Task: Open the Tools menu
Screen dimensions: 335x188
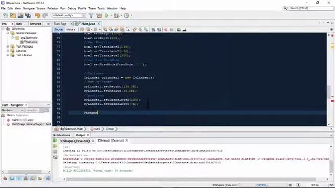Action: (101, 8)
